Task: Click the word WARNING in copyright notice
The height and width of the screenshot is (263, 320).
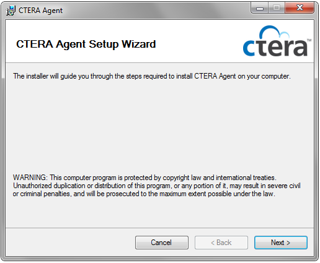Action: coord(30,178)
